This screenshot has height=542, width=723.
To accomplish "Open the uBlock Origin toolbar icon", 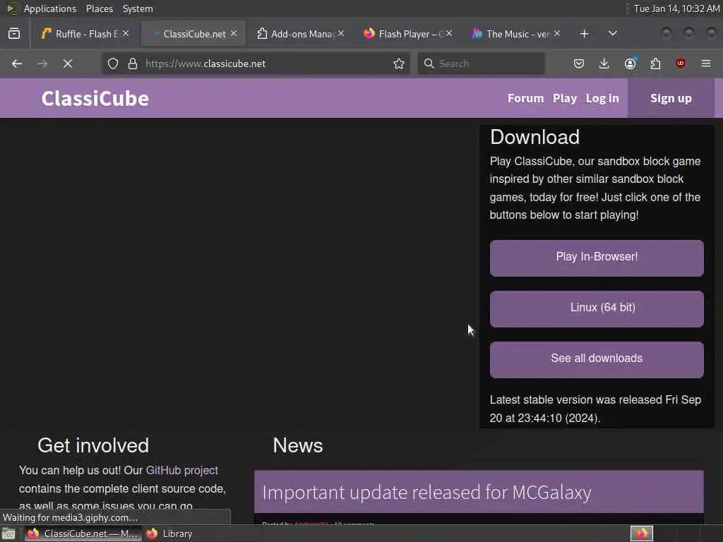I will (681, 64).
